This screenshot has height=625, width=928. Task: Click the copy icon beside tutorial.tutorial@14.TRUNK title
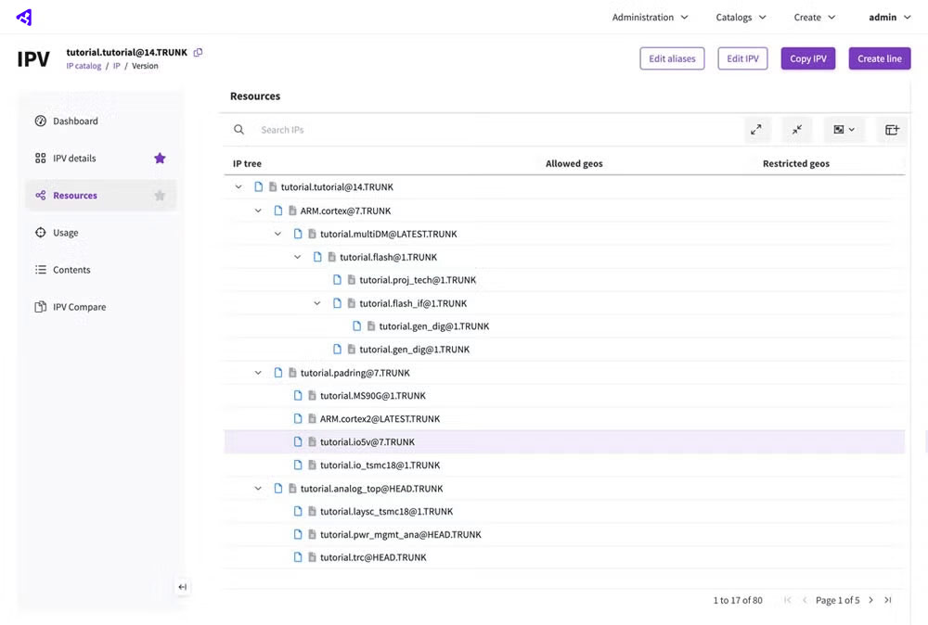click(x=197, y=52)
